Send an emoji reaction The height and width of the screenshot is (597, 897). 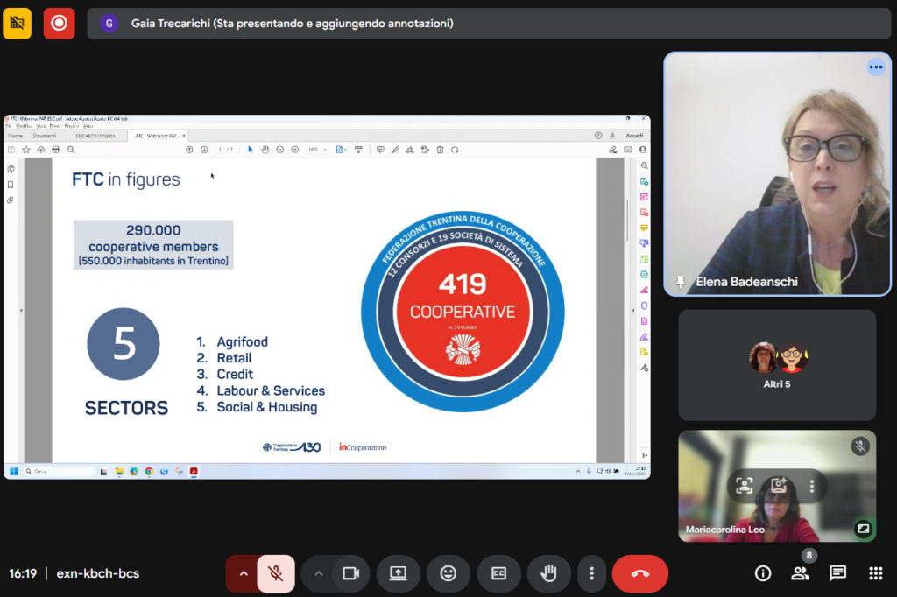coord(448,573)
